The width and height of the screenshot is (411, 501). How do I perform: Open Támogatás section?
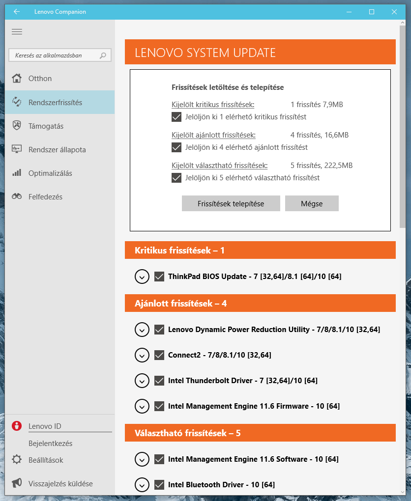60,126
